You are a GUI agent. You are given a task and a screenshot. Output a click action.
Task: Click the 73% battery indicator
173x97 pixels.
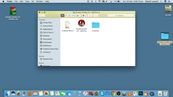(x=117, y=1)
